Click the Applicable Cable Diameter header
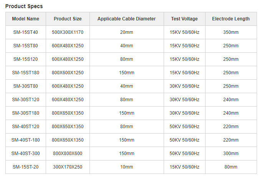 click(x=126, y=19)
